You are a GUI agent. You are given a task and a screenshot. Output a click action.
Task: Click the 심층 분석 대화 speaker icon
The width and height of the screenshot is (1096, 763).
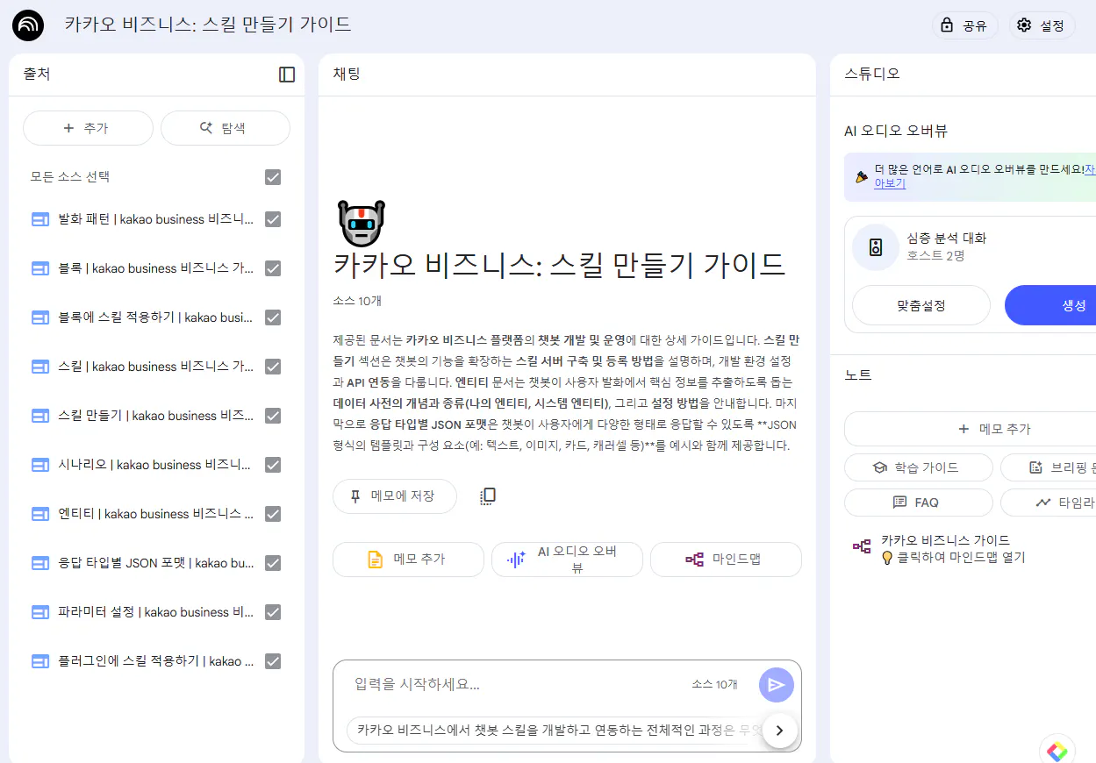[876, 247]
